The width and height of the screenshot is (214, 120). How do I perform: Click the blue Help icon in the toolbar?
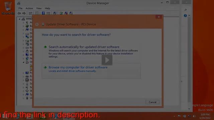point(43,13)
